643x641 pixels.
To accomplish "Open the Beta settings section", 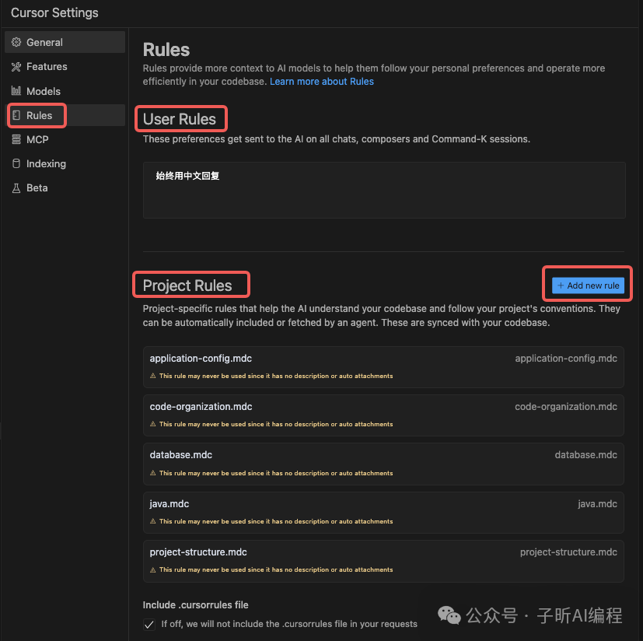I will tap(65, 188).
